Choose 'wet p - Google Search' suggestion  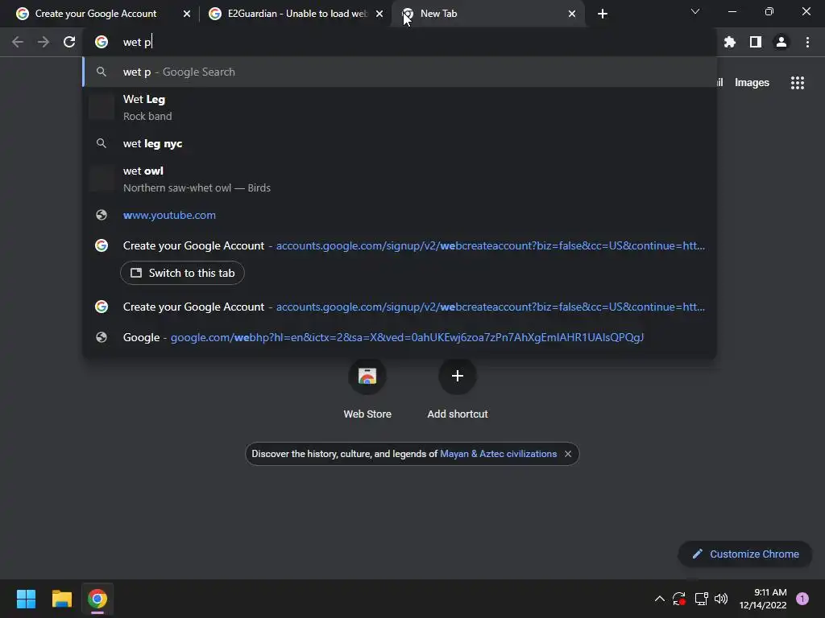coord(400,72)
